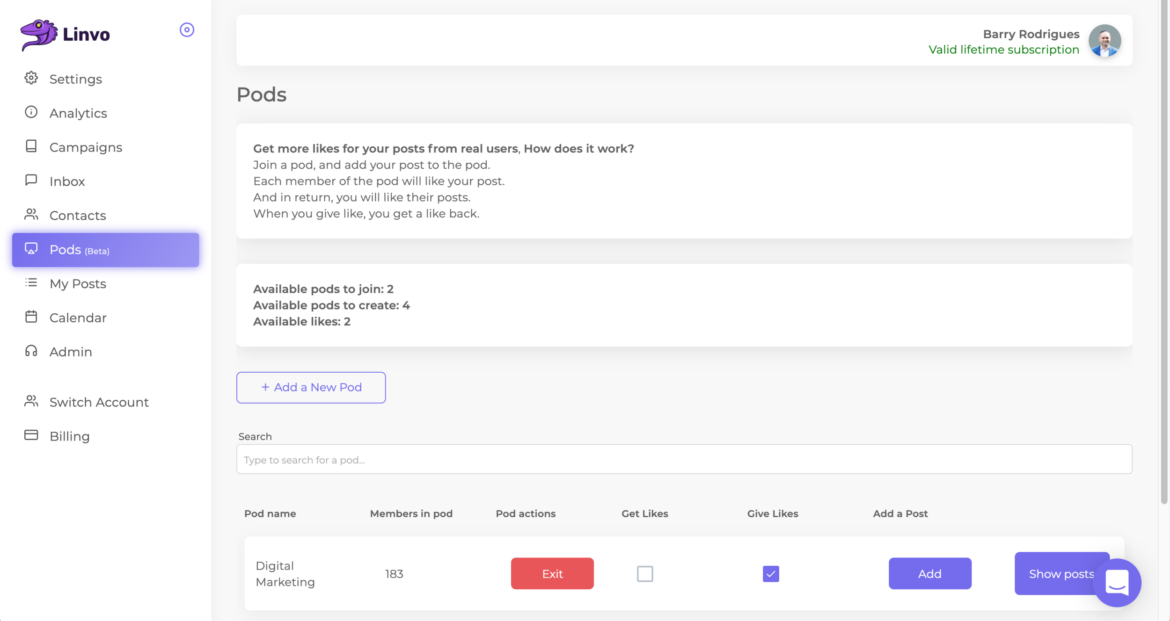Open Analytics via its info icon
The width and height of the screenshot is (1170, 621).
point(31,112)
